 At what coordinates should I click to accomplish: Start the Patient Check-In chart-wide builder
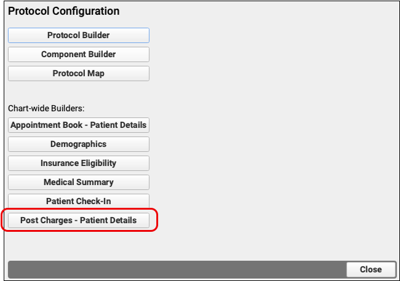(x=78, y=201)
